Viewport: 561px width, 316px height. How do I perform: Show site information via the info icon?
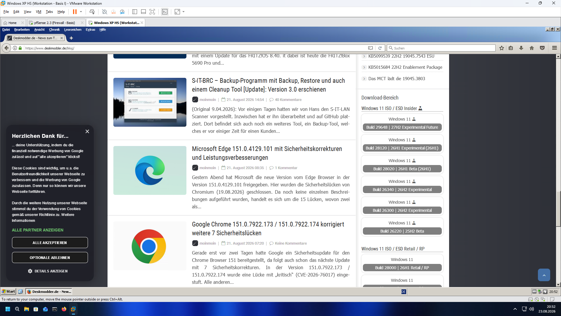[15, 48]
